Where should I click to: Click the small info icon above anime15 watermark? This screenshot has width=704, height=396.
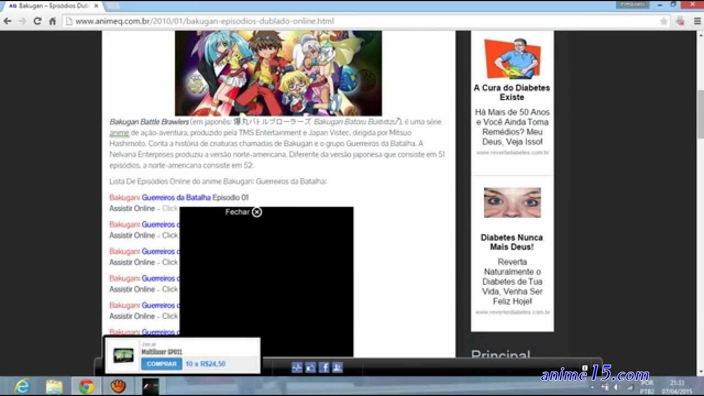pos(585,368)
